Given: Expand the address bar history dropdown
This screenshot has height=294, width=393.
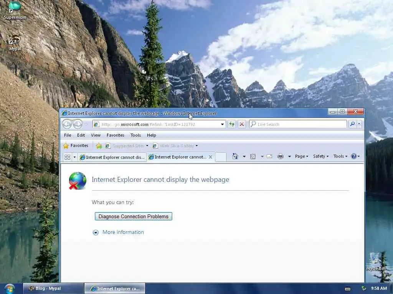Looking at the screenshot, I should pyautogui.click(x=222, y=124).
